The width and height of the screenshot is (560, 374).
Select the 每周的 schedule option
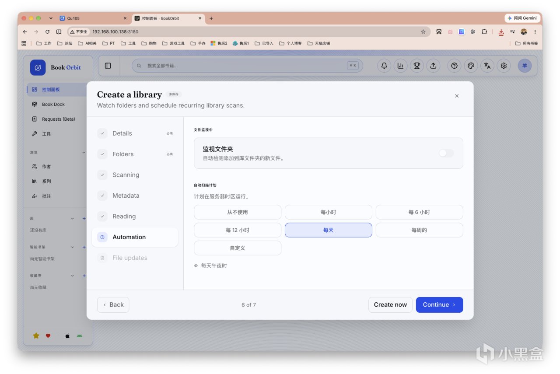point(419,230)
